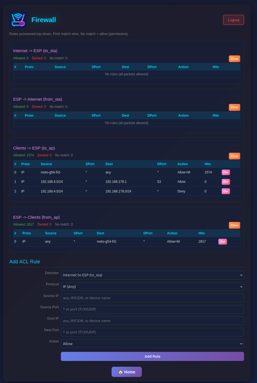Clear the Clients -> ESP (to_ap) rules
The height and width of the screenshot is (383, 257).
[234, 156]
